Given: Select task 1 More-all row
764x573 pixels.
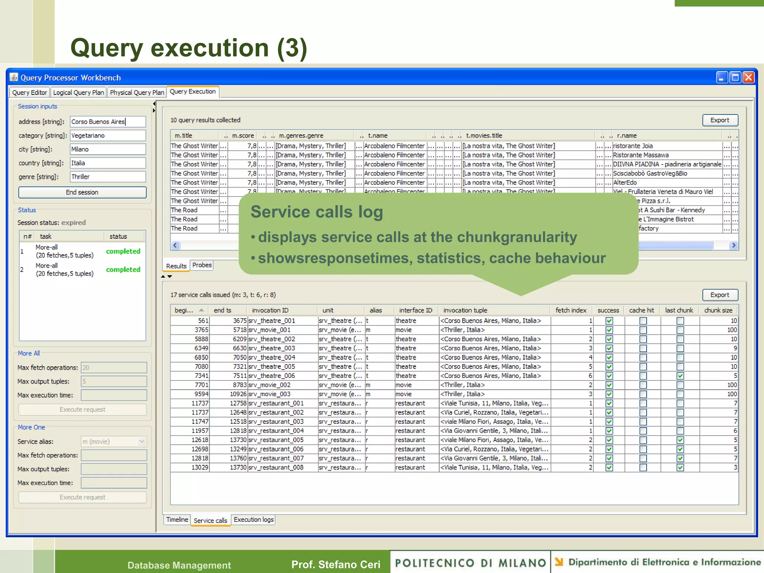Looking at the screenshot, I should [82, 251].
